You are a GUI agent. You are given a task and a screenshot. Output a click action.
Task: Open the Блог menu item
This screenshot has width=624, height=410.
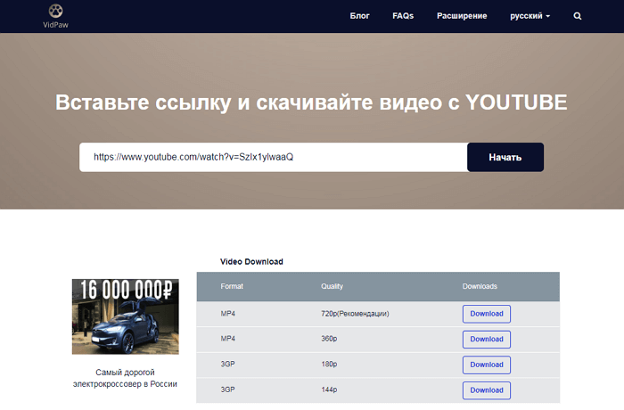(x=359, y=16)
